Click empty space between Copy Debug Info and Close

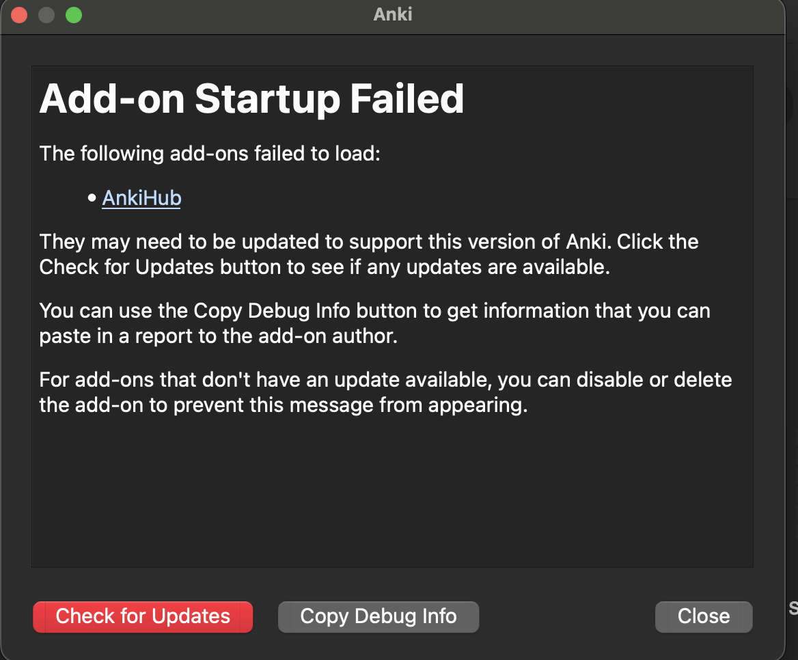tap(567, 617)
